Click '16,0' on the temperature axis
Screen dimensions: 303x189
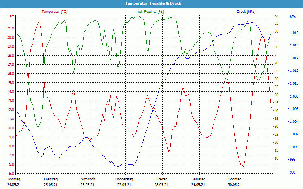click(11, 74)
